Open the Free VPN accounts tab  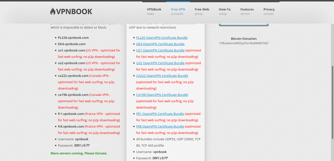pyautogui.click(x=178, y=11)
